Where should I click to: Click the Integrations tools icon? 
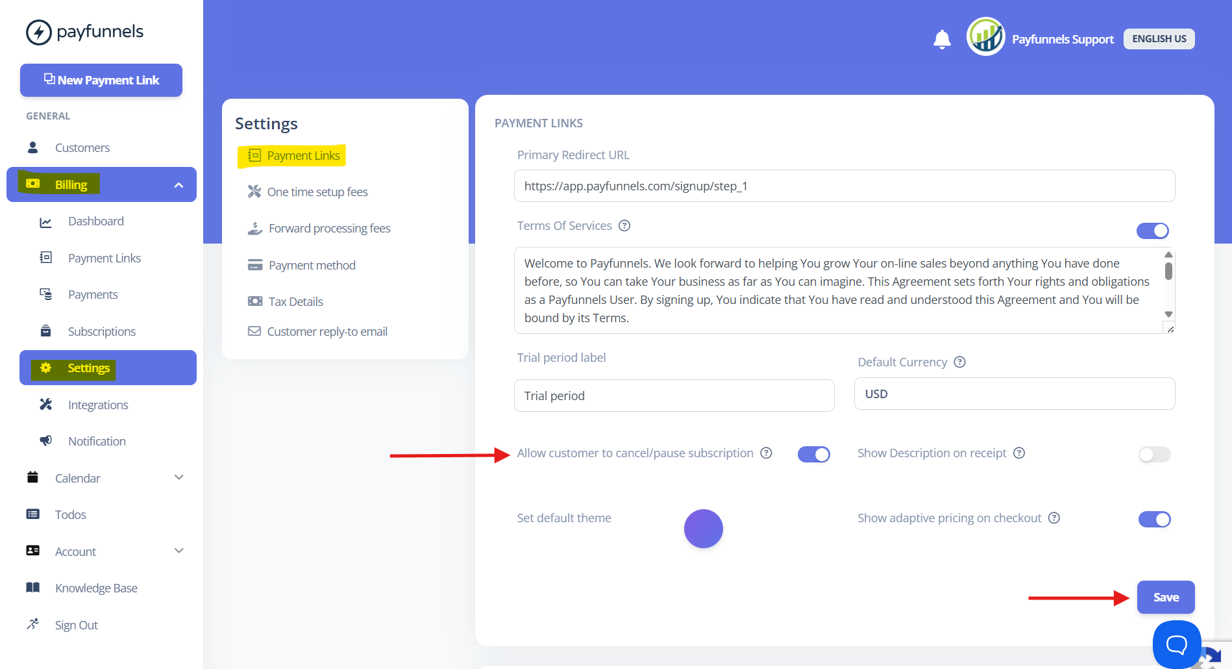46,405
